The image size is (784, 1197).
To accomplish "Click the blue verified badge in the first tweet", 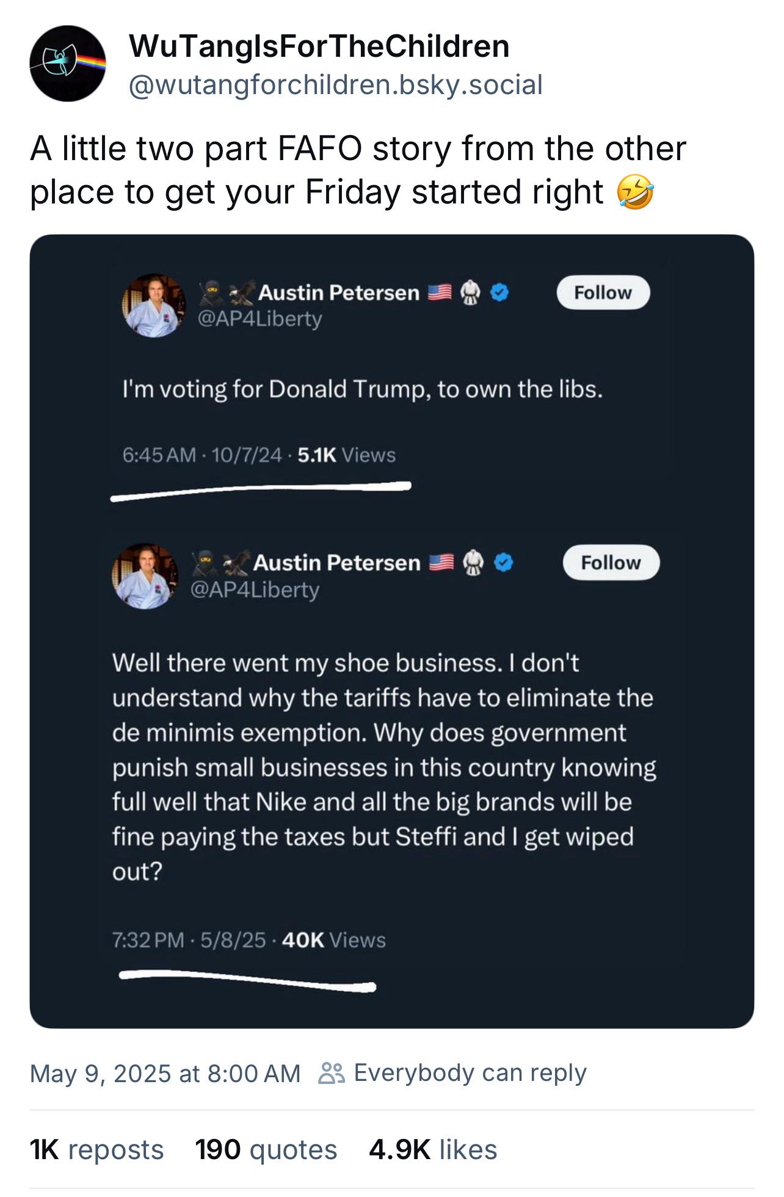I will tap(500, 293).
